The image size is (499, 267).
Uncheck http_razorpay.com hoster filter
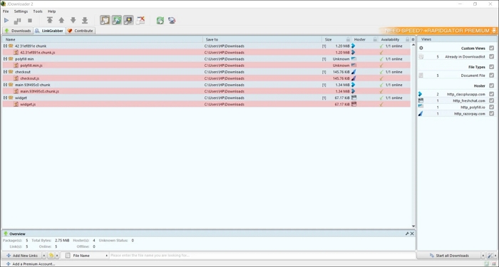coord(492,113)
